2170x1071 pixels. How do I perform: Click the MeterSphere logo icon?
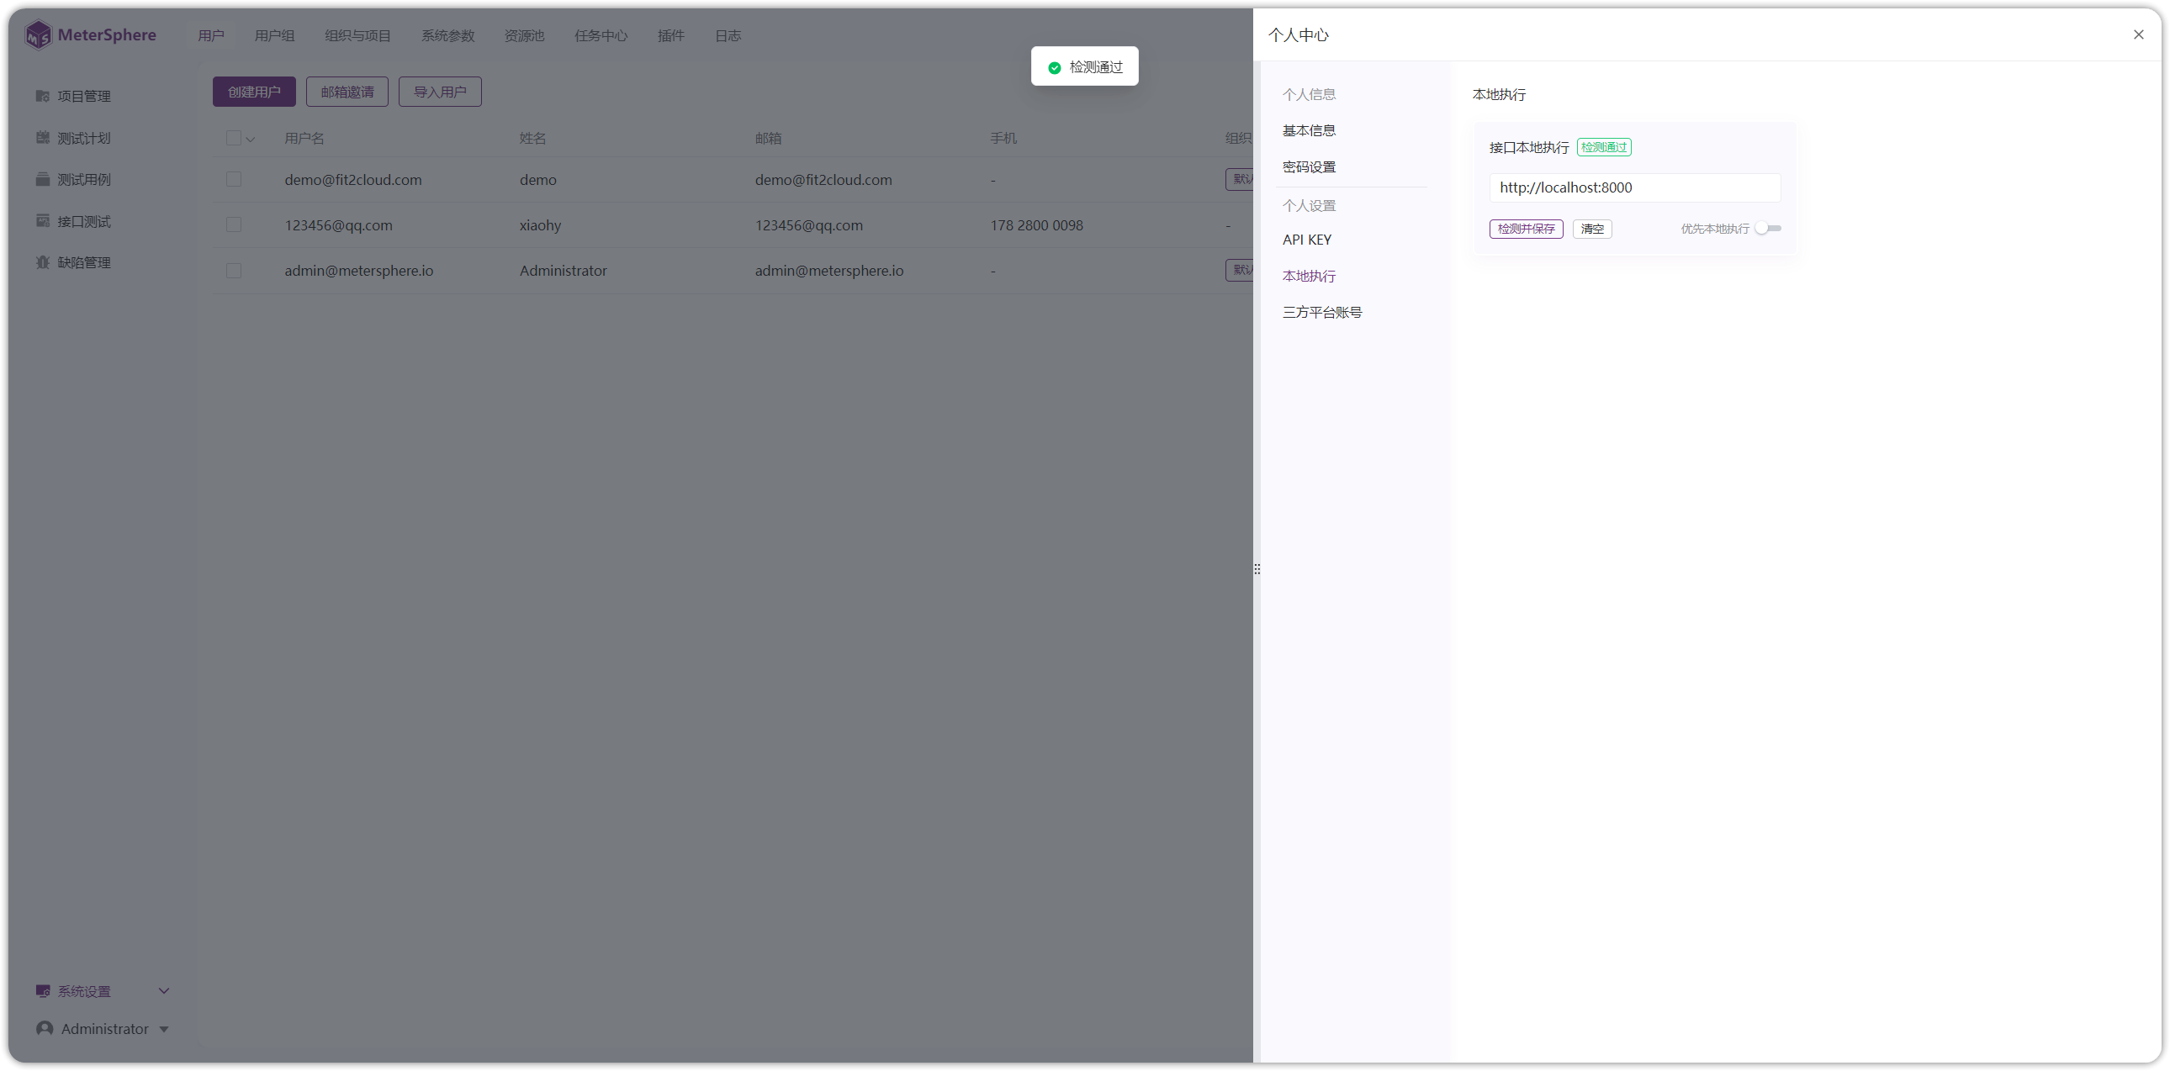pos(38,35)
